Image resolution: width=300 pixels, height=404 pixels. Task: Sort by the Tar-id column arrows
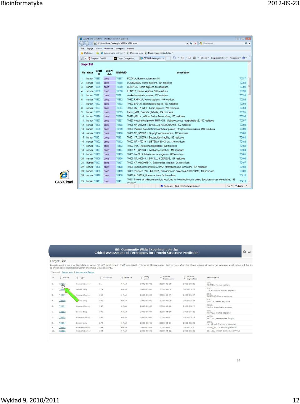(60, 278)
